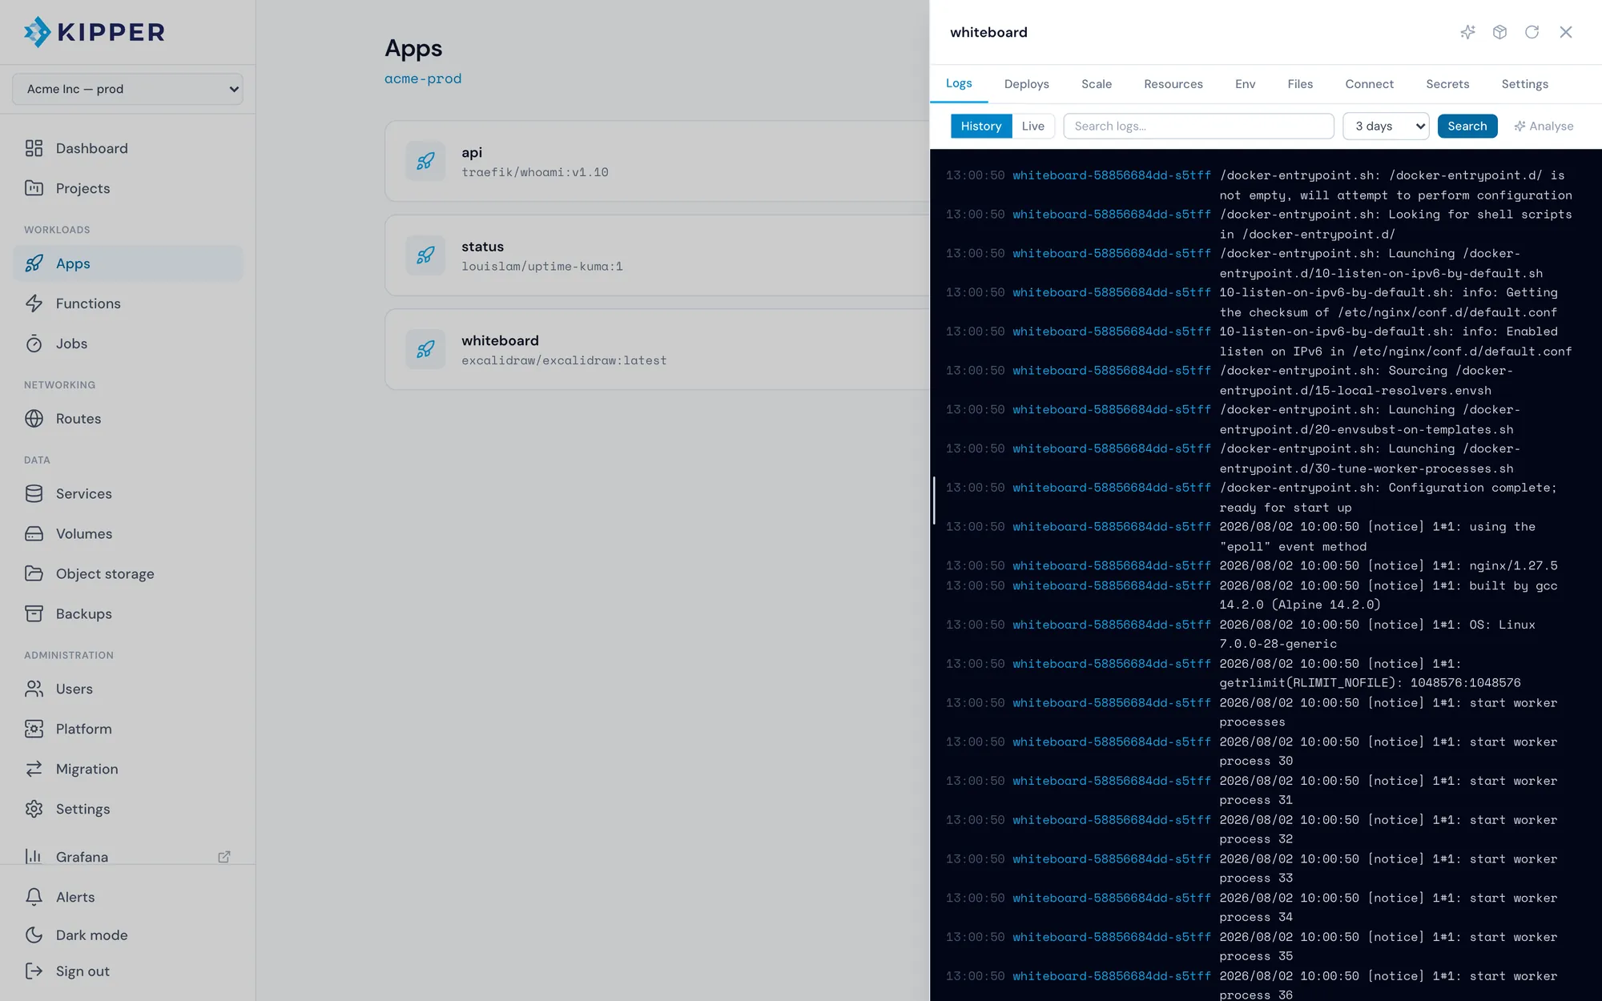The width and height of the screenshot is (1602, 1001).
Task: Click the Analyse button
Action: pos(1544,126)
